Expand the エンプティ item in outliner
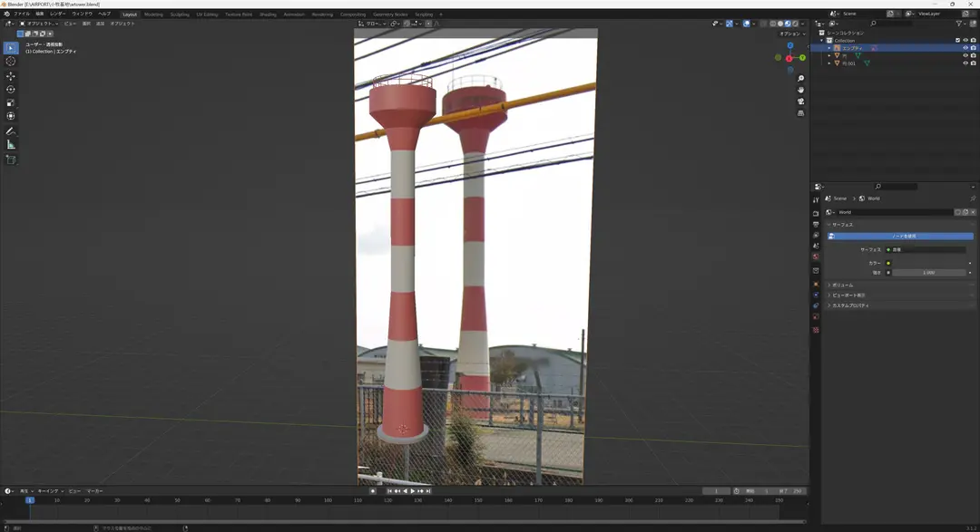This screenshot has width=980, height=532. point(829,48)
